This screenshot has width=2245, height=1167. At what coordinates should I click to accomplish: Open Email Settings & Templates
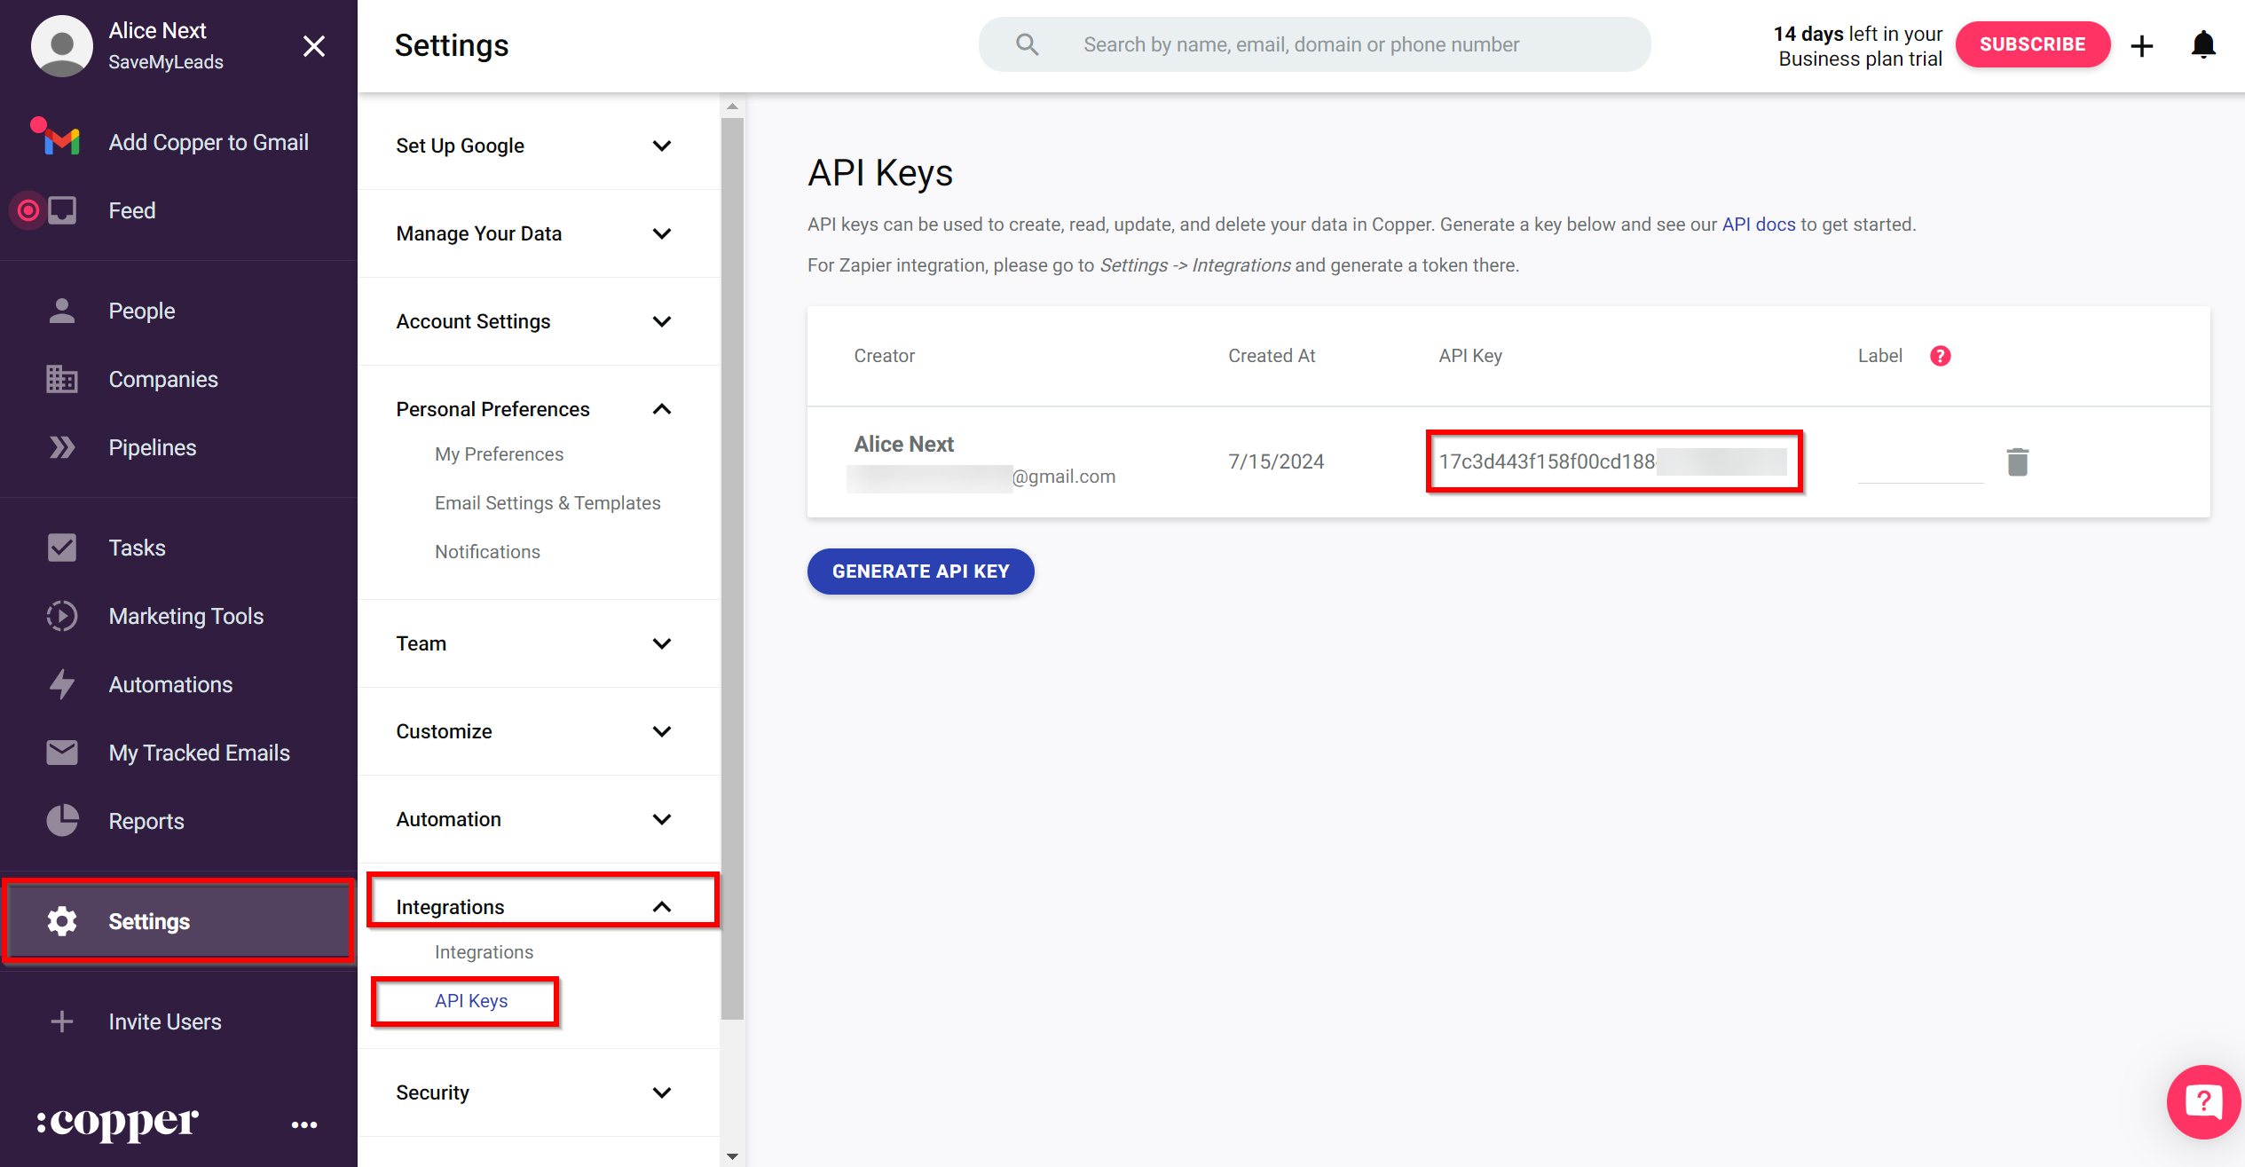tap(547, 503)
